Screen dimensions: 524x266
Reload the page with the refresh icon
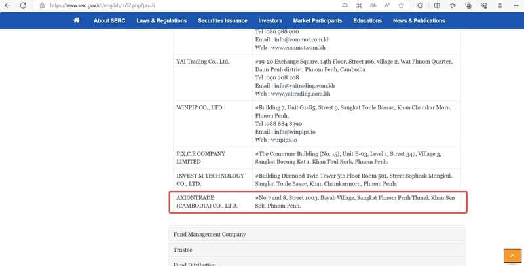[x=23, y=5]
